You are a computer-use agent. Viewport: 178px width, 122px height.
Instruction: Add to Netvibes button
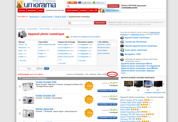99,2
